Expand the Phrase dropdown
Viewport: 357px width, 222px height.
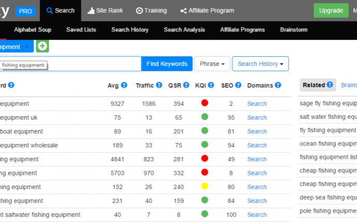click(212, 64)
